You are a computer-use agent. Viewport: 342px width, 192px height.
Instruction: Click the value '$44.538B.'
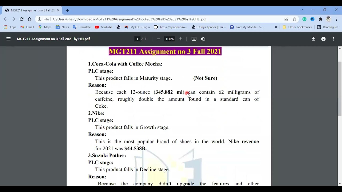pyautogui.click(x=135, y=149)
